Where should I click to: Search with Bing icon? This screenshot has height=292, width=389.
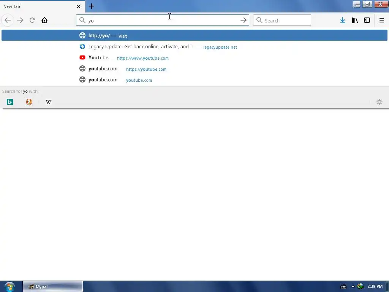[9, 102]
